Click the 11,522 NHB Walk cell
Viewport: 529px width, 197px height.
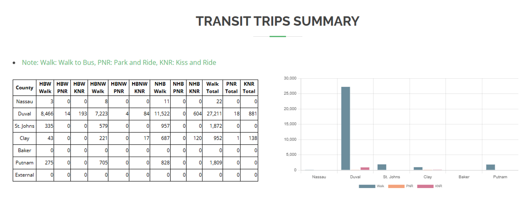160,114
